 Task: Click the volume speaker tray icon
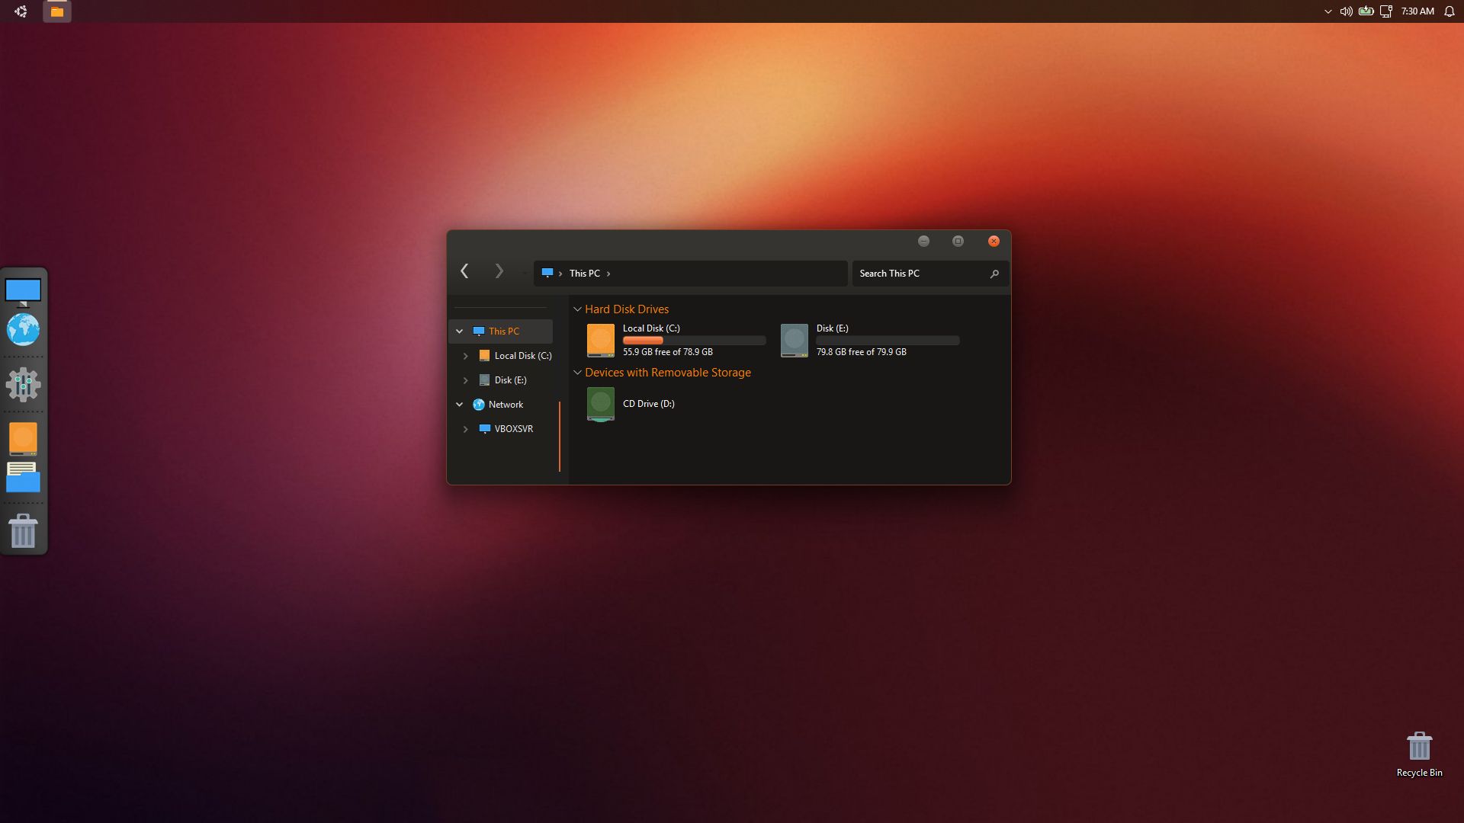point(1346,11)
